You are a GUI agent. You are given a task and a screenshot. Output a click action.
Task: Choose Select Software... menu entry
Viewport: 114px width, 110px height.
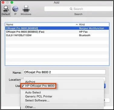[x=37, y=100]
